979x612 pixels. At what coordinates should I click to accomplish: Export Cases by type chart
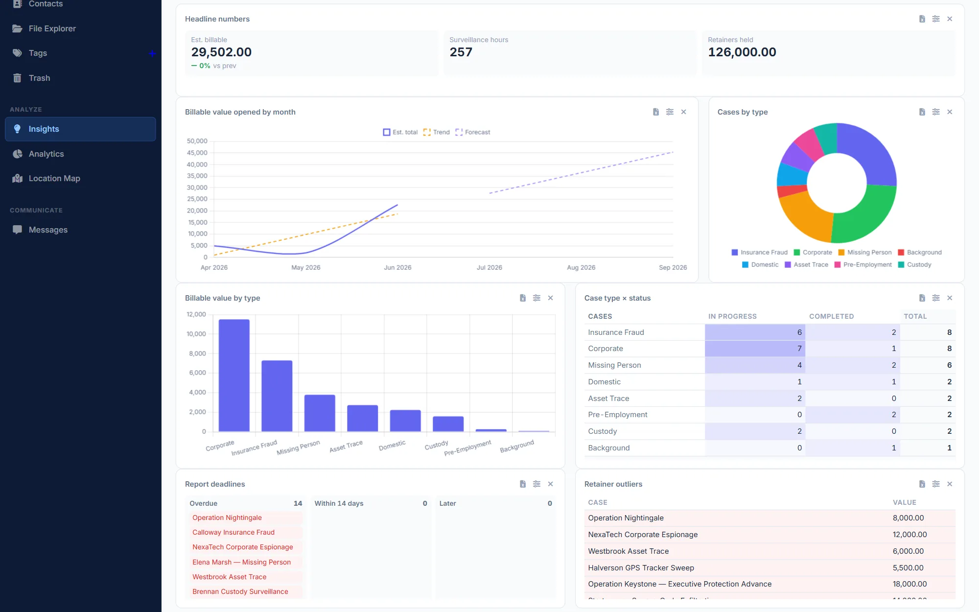point(922,112)
